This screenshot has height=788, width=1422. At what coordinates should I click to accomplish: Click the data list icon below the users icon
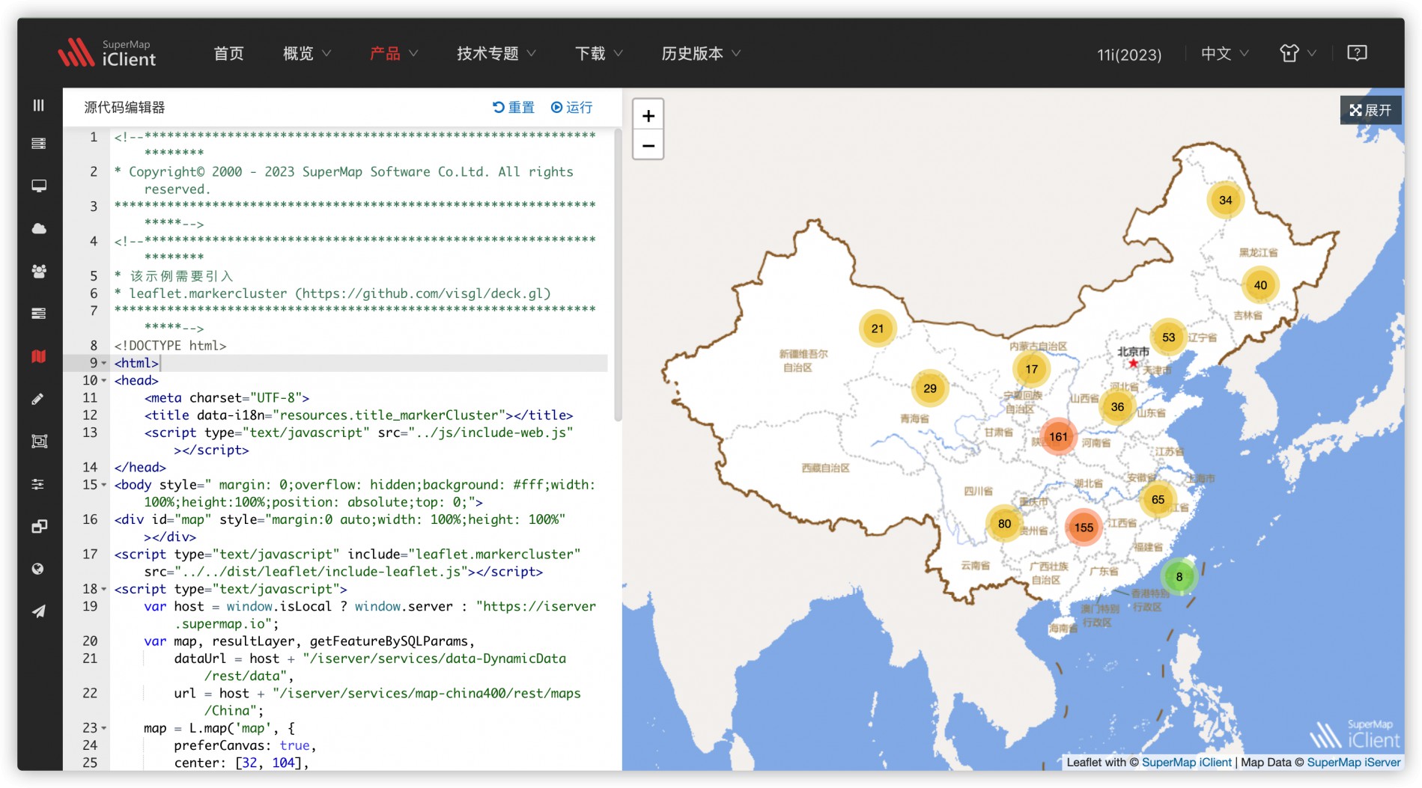(x=39, y=314)
